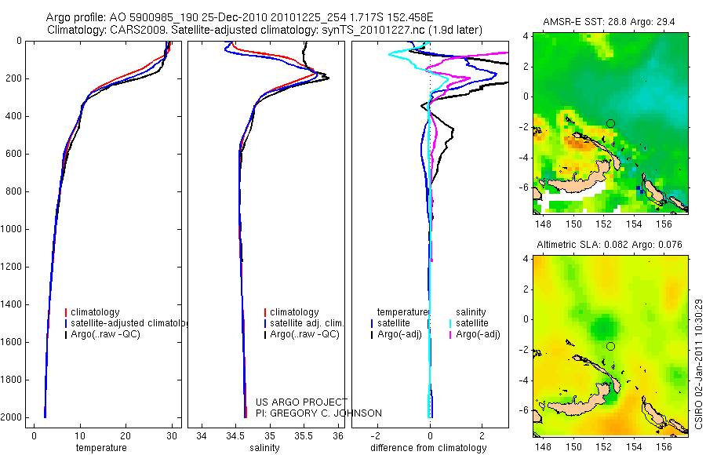Click black 'Argo(-adj)' temperature legend entry
Viewport: 706px width, 455px height.
pos(399,334)
